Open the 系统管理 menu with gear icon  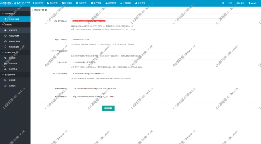point(38,3)
